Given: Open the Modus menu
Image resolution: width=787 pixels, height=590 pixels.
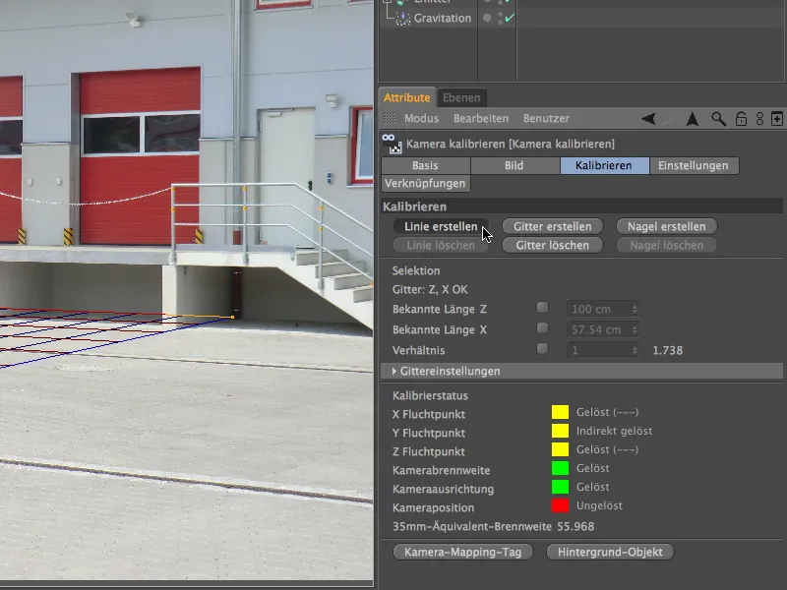Looking at the screenshot, I should tap(422, 118).
